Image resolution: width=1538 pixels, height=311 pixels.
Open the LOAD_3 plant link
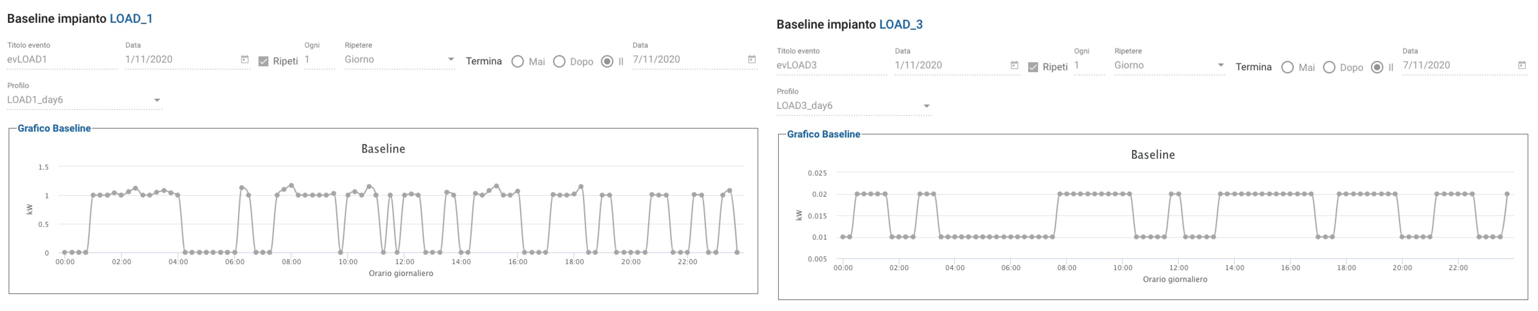pyautogui.click(x=901, y=24)
